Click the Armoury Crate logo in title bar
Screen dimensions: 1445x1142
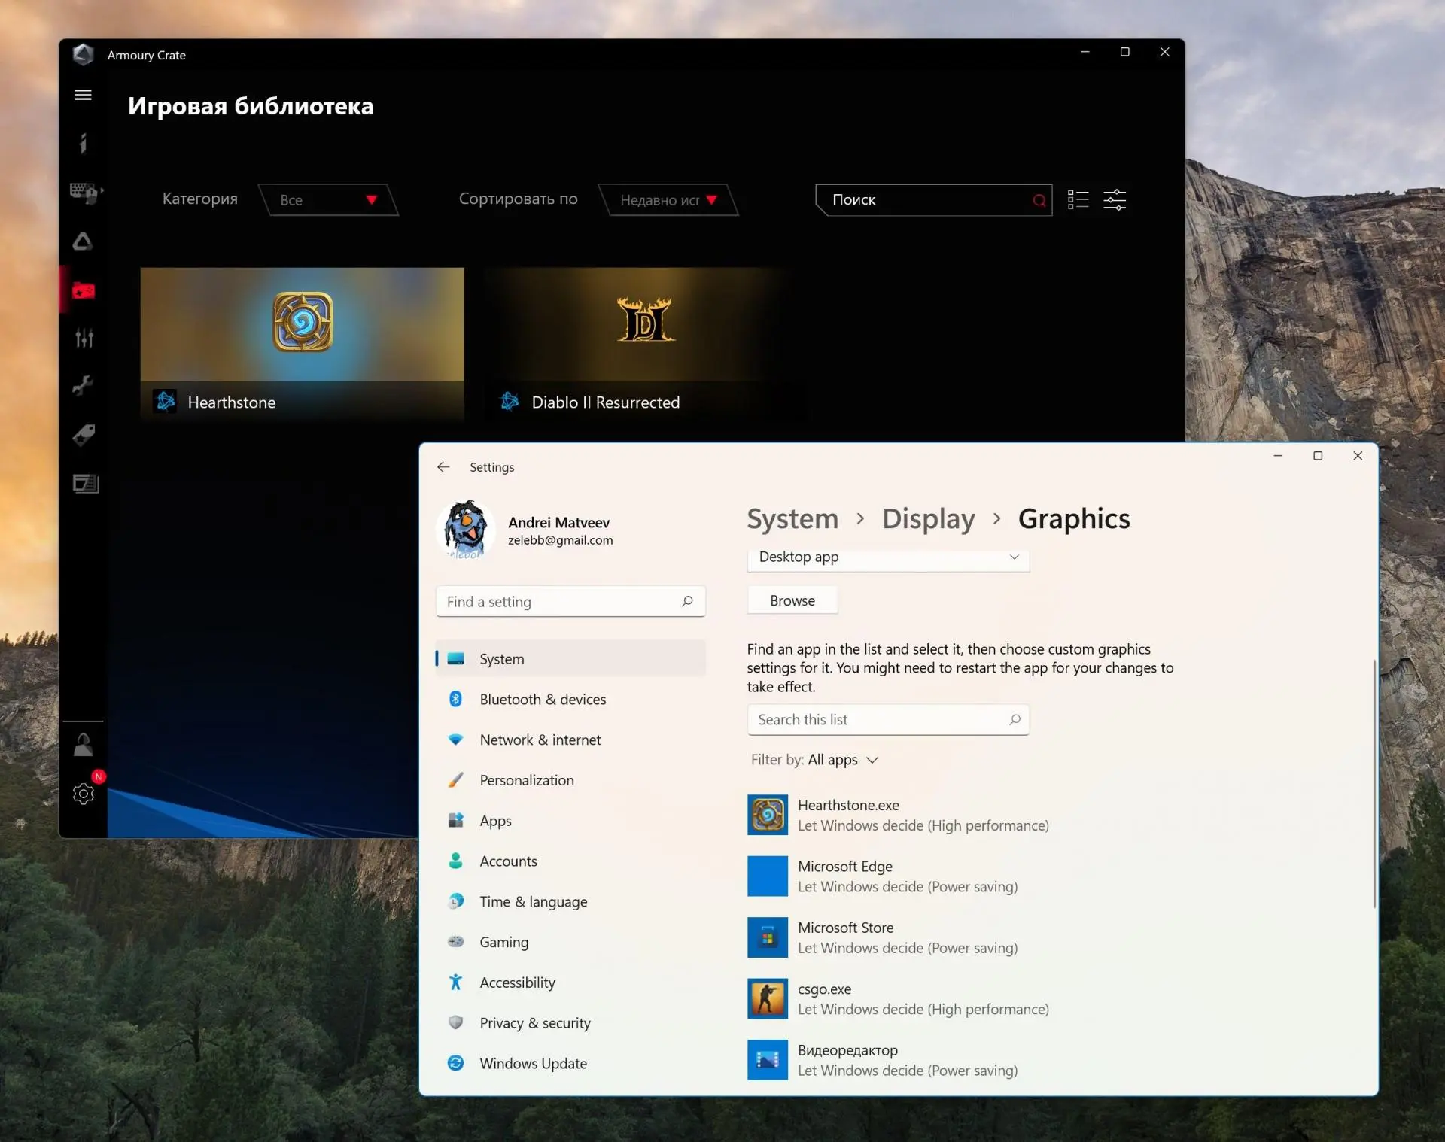click(83, 54)
